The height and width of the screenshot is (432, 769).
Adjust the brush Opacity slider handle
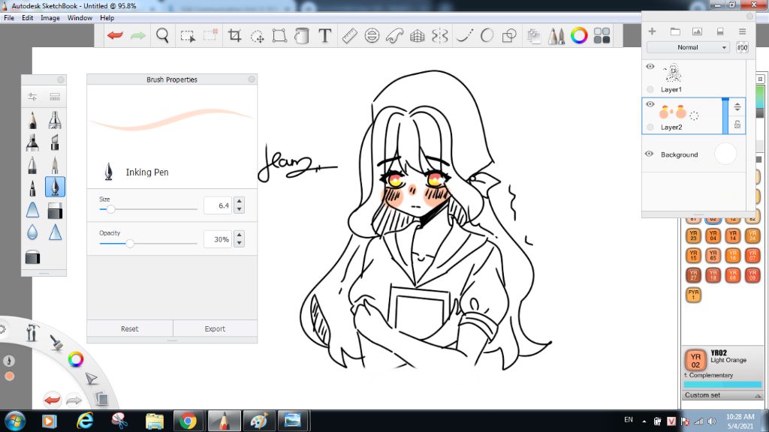(130, 244)
